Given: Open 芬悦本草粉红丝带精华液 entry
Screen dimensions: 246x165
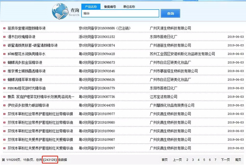Looking at the screenshot, I should click(40, 131).
